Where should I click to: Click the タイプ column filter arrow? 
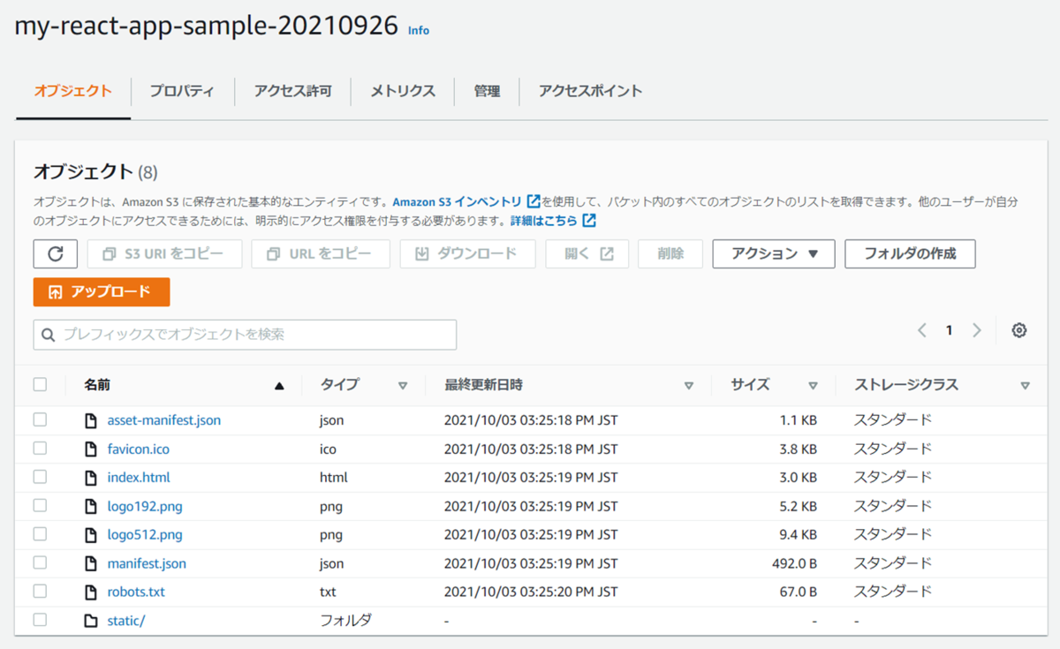coord(403,385)
